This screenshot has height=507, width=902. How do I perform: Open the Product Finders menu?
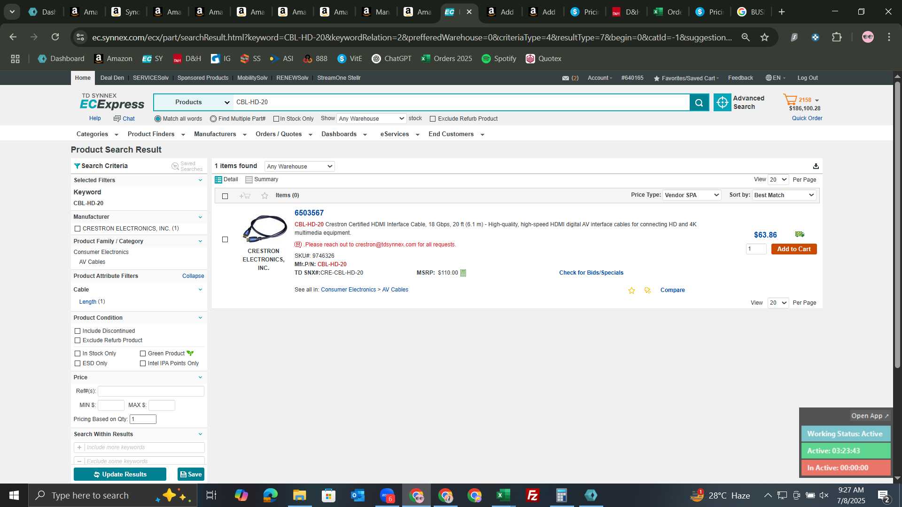click(156, 134)
